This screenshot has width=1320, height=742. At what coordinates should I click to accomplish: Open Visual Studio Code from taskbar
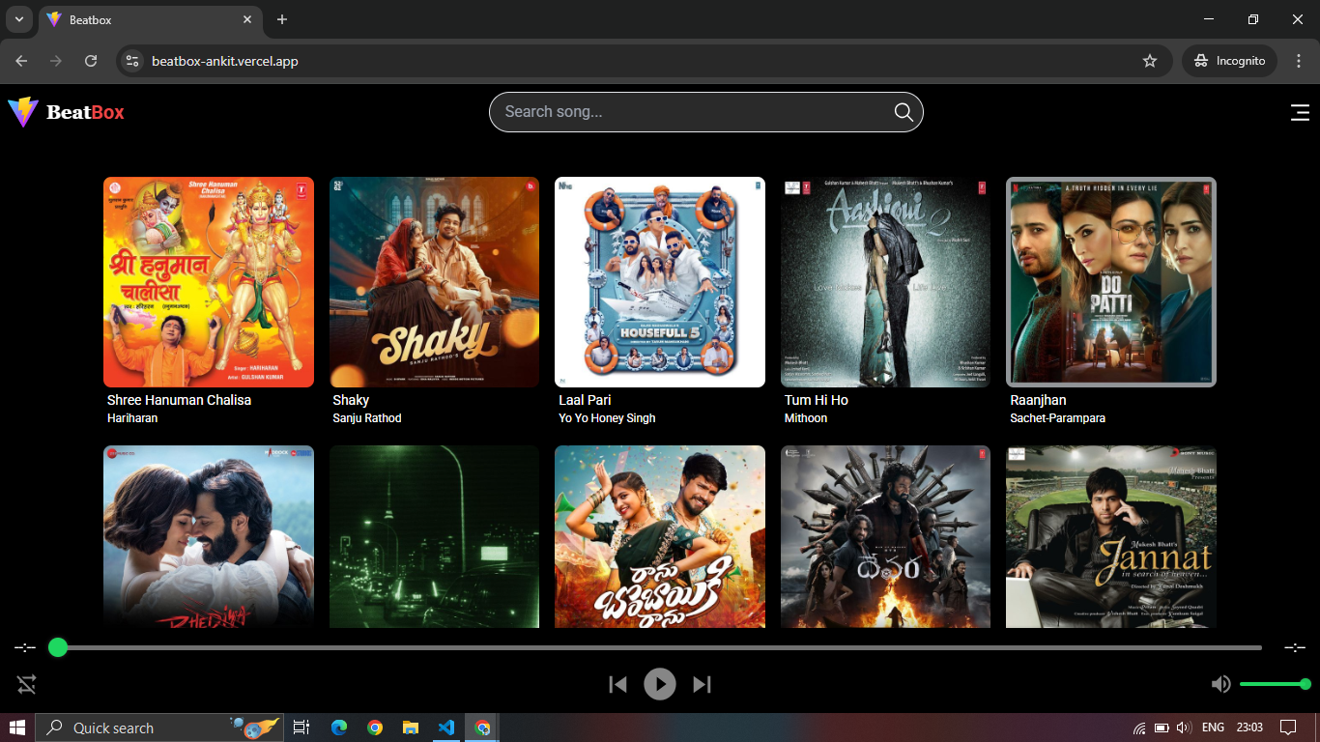click(445, 728)
